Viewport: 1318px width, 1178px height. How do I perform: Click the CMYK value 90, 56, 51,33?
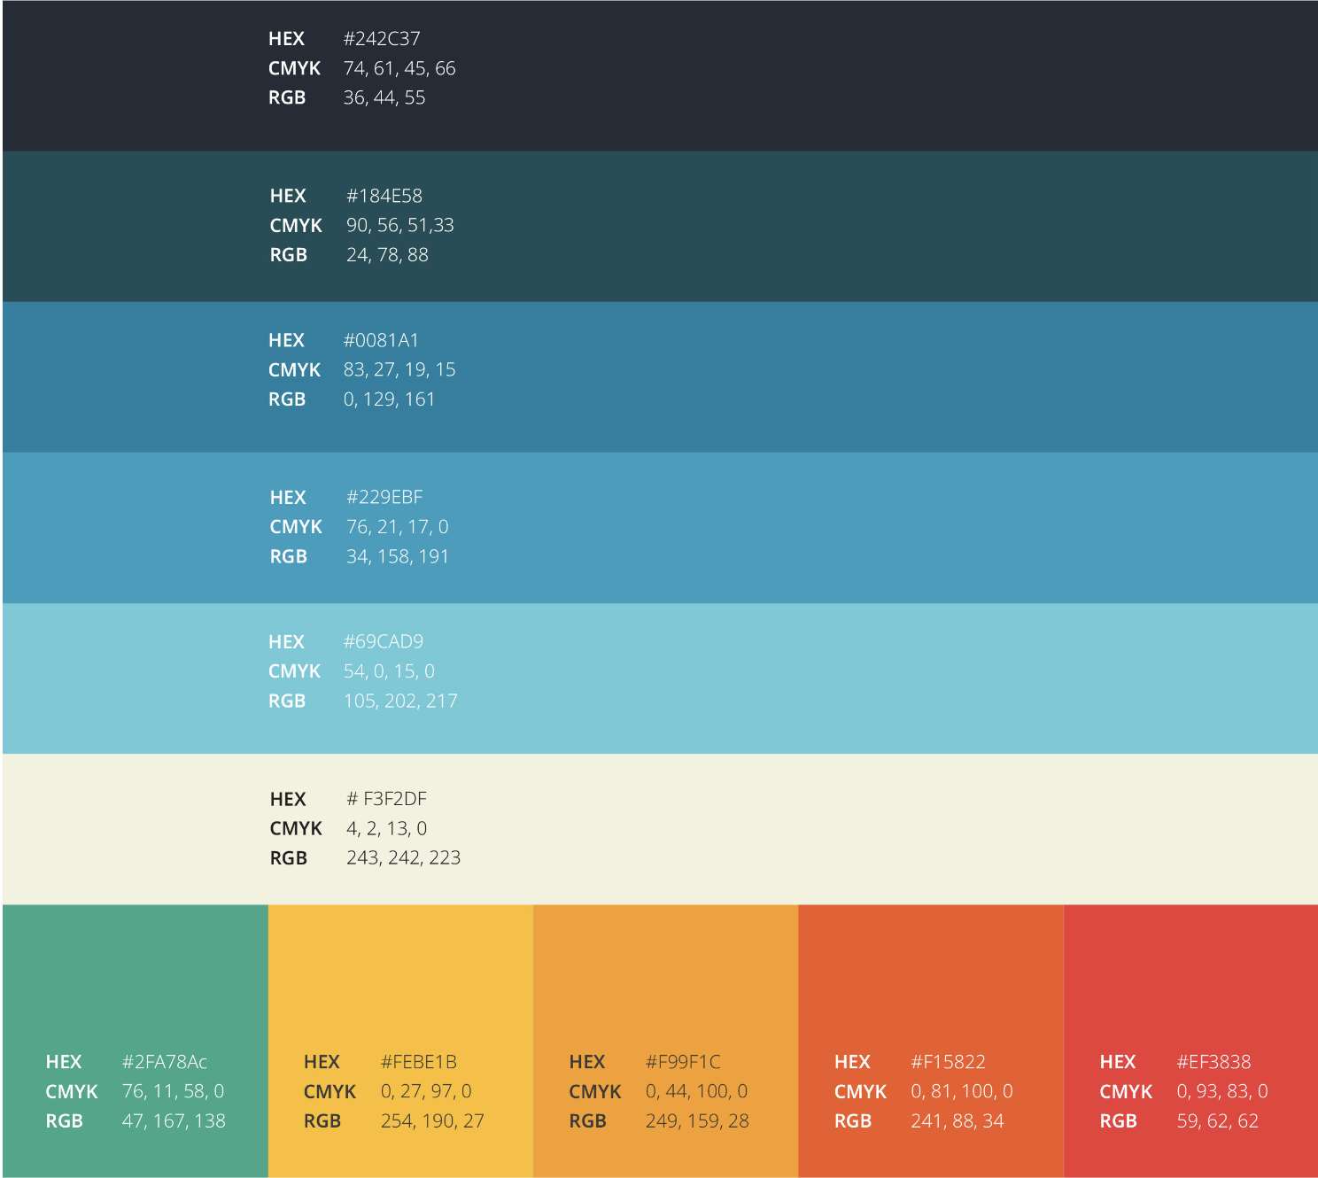point(399,226)
